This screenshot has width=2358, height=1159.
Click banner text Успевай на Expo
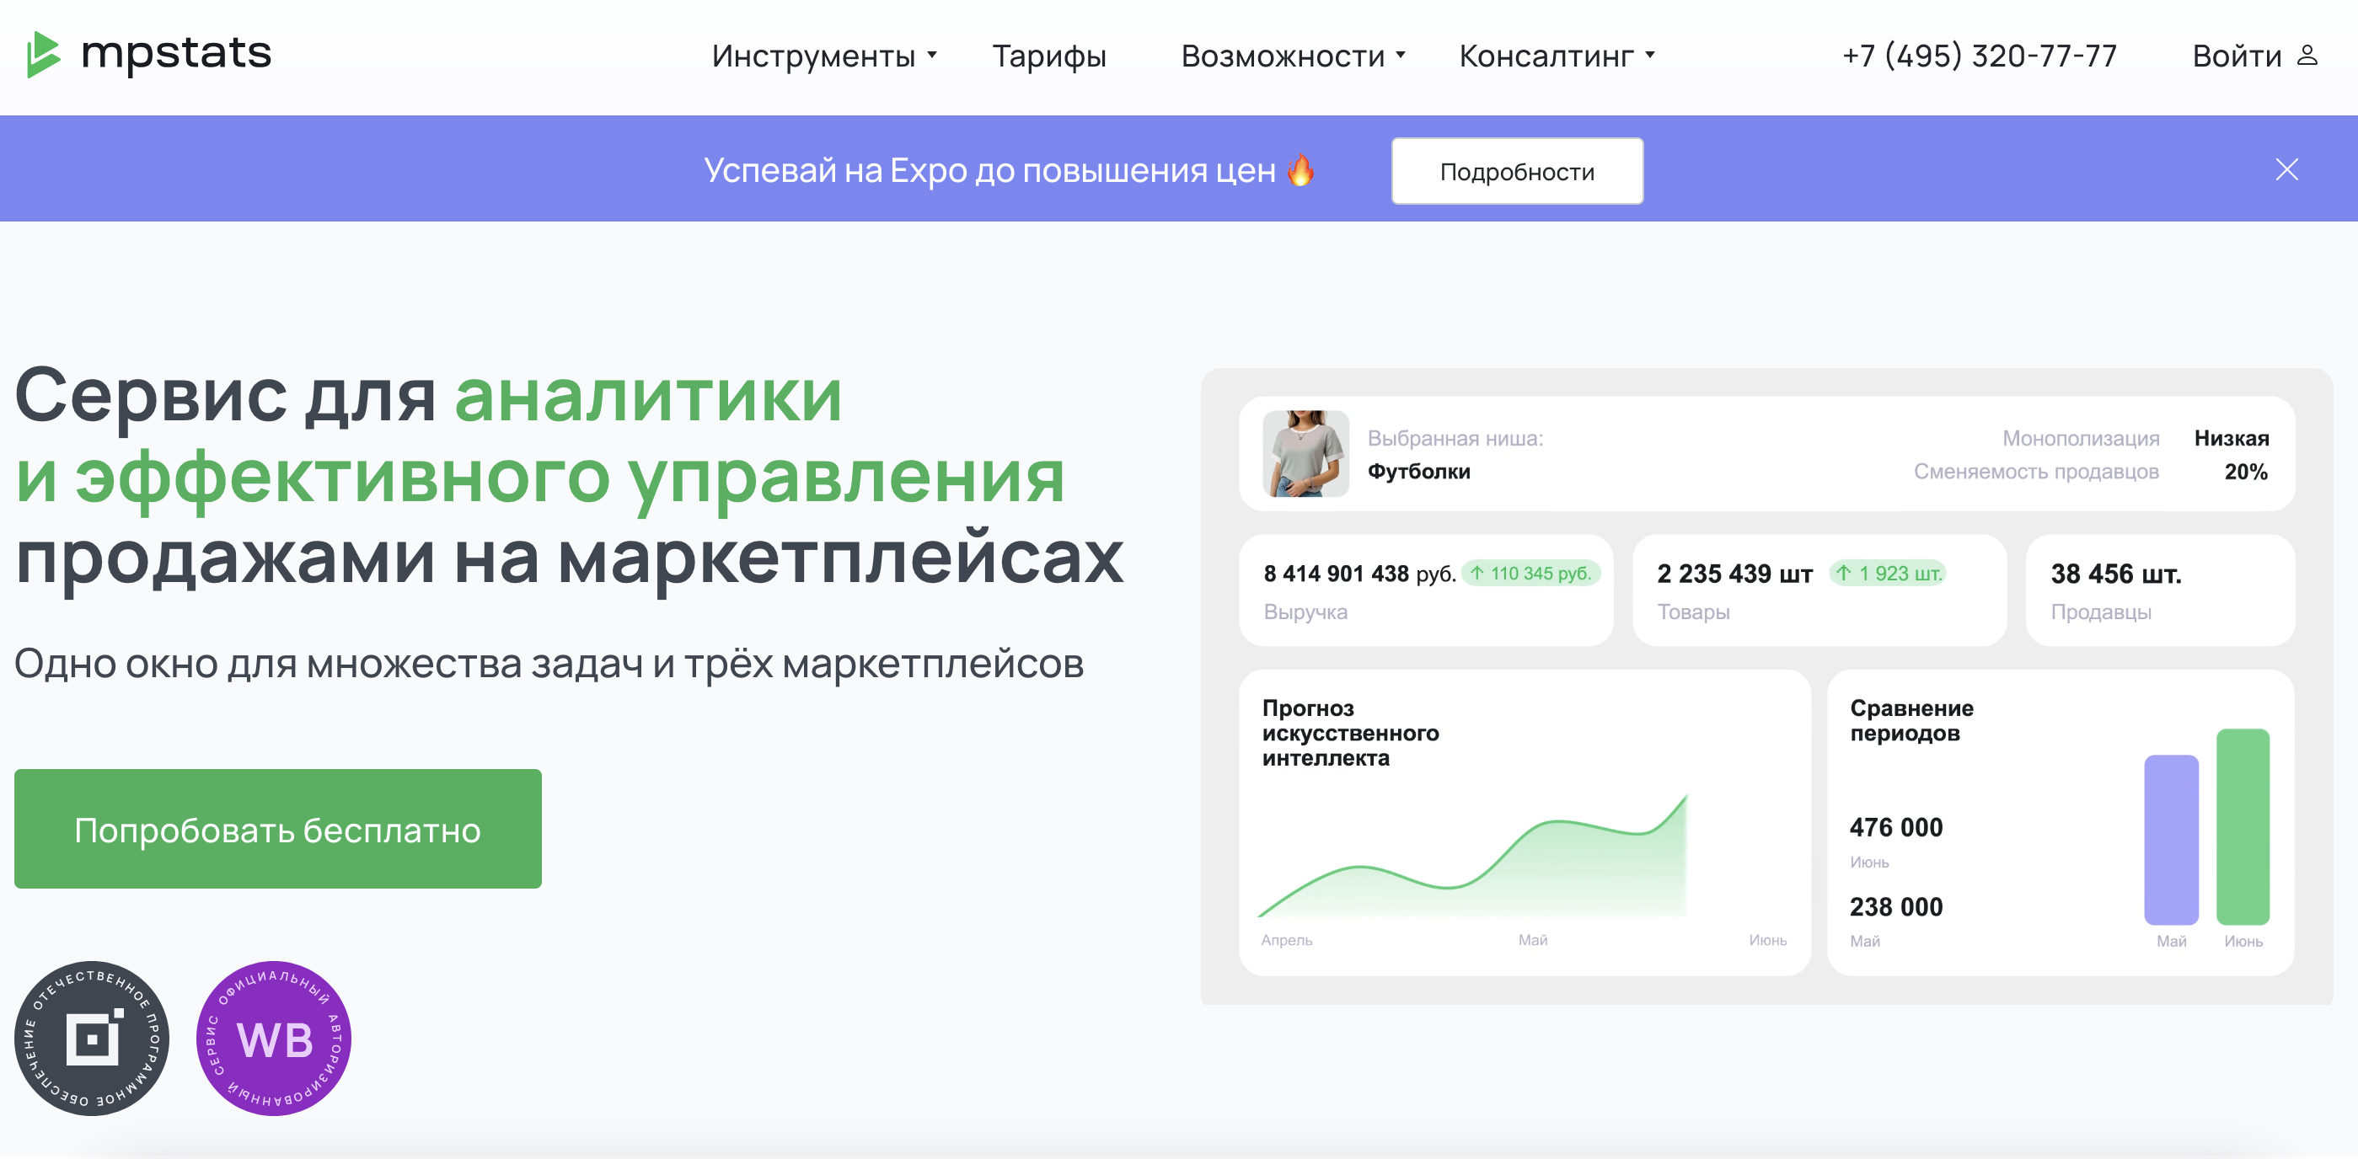[x=834, y=170]
